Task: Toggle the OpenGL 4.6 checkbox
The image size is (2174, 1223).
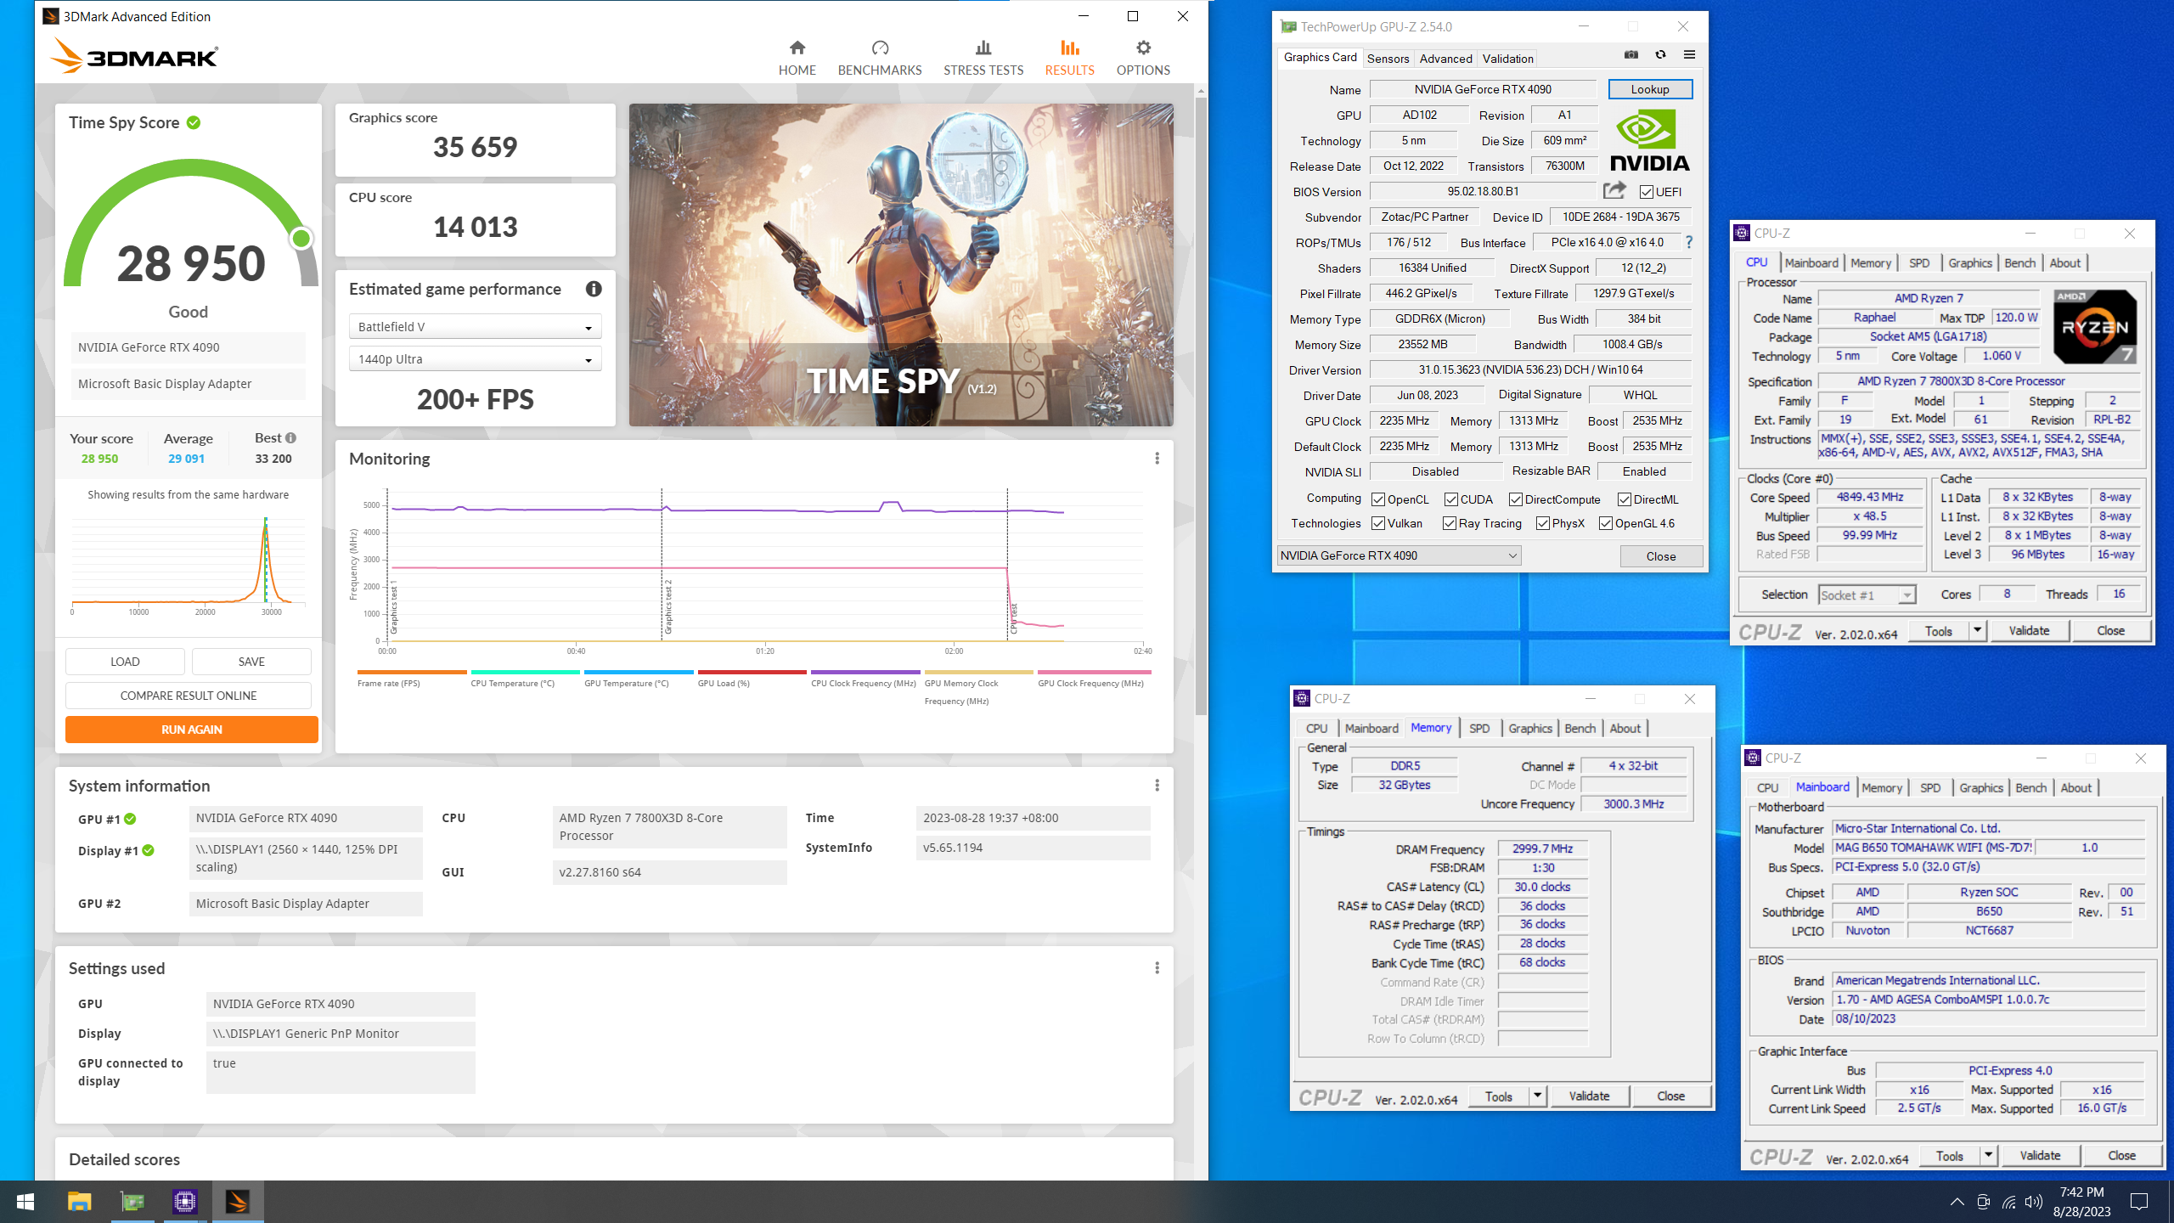Action: point(1606,523)
